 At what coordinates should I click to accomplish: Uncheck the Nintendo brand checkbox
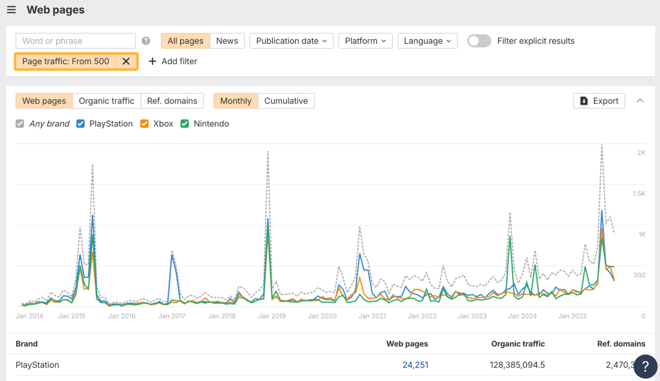click(x=185, y=124)
